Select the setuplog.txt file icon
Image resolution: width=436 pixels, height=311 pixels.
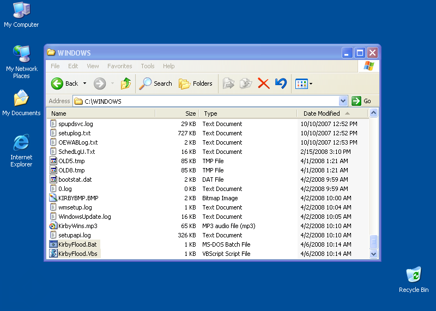53,133
